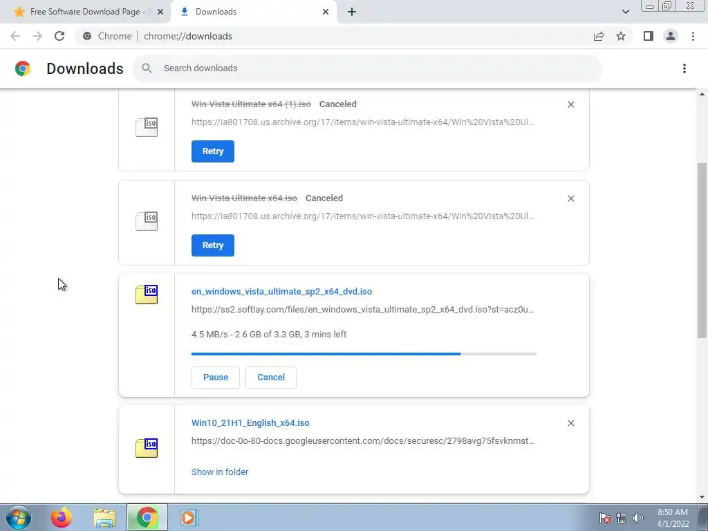Show Win10 iso in folder
The width and height of the screenshot is (708, 531).
[x=220, y=472]
